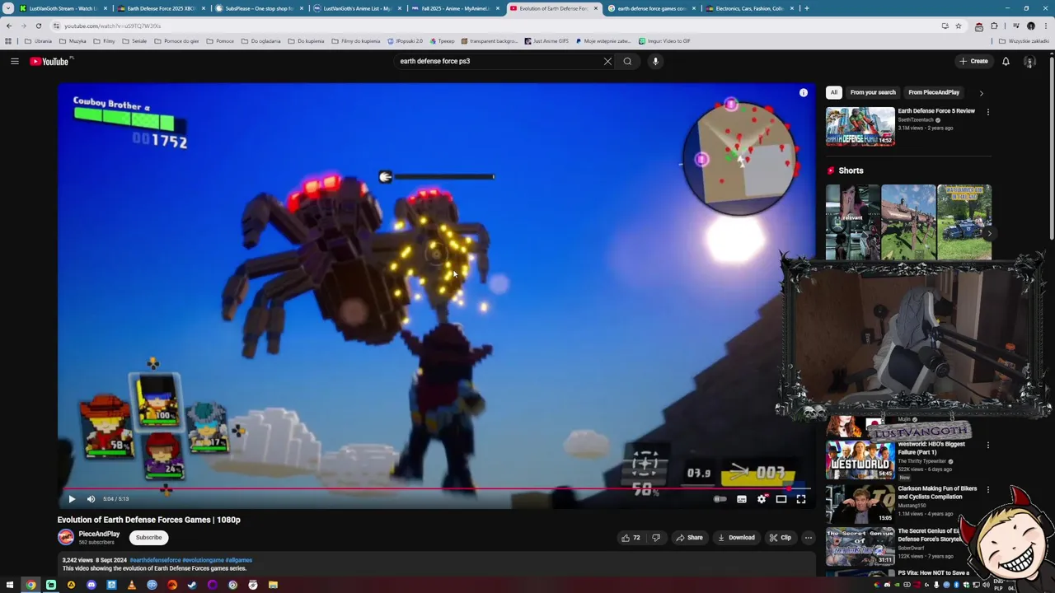The width and height of the screenshot is (1055, 593).
Task: Share the video
Action: pos(689,538)
